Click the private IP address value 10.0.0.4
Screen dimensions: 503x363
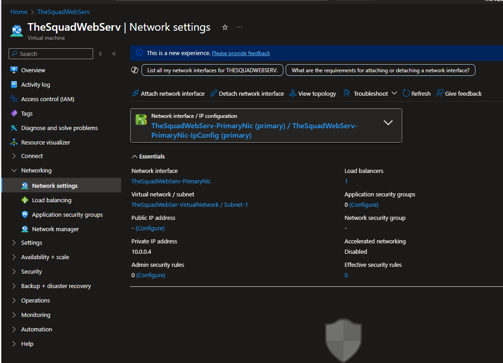tap(141, 252)
